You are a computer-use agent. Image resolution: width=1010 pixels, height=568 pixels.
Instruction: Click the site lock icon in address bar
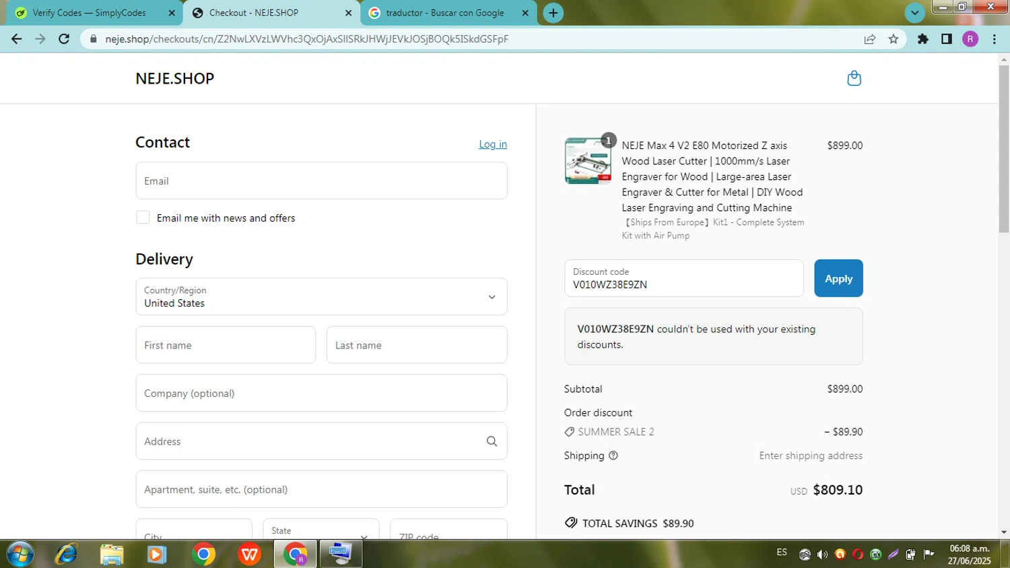pyautogui.click(x=94, y=39)
